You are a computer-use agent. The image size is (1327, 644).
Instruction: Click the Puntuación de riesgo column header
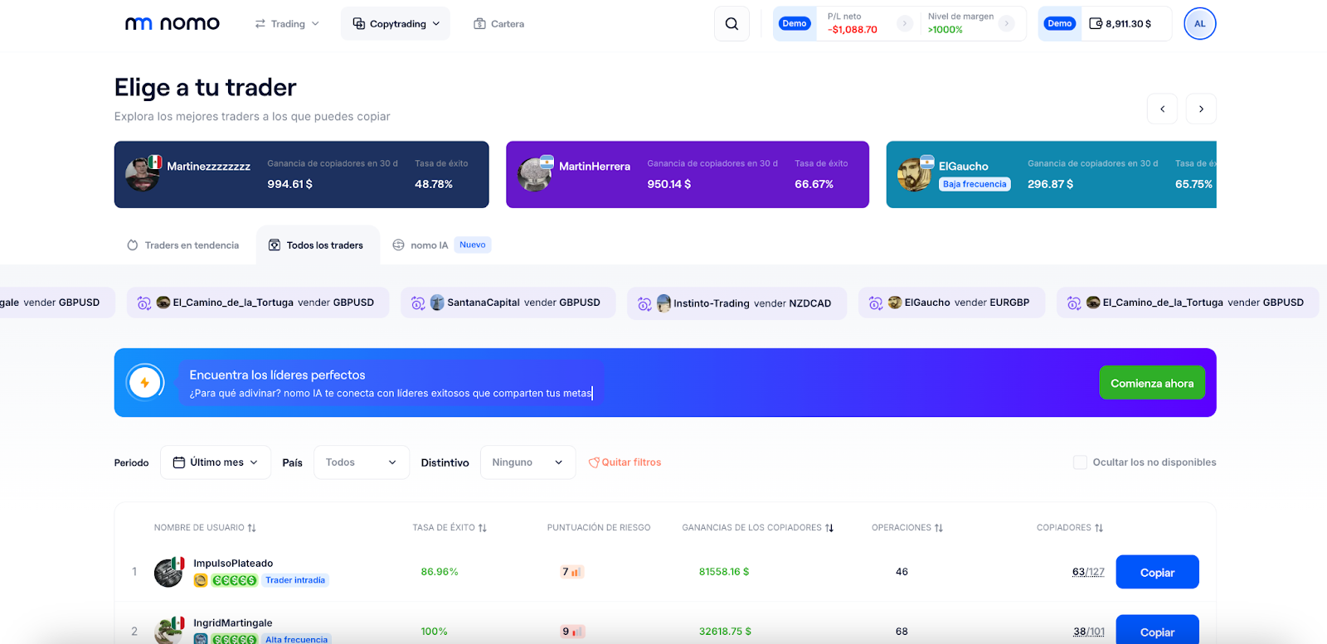[599, 528]
